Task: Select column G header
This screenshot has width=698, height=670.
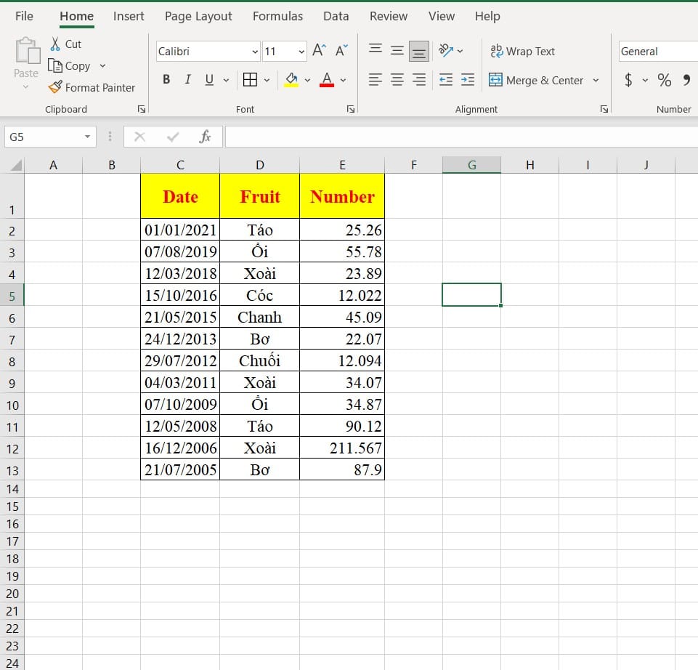Action: click(x=471, y=165)
